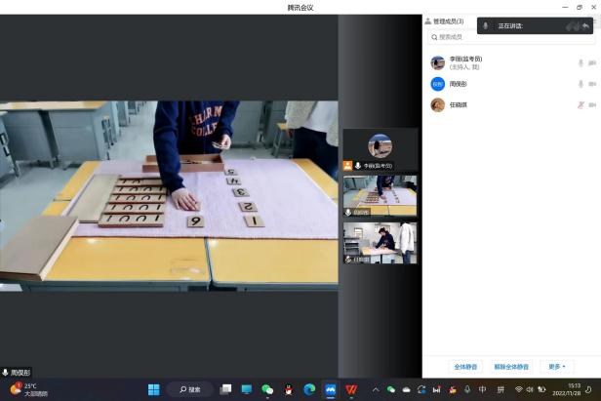
Task: Click the microphone icon in the main video name label
Action: point(6,373)
